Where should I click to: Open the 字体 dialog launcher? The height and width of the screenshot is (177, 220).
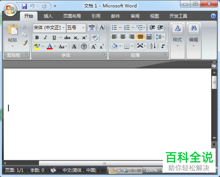[x=104, y=54]
